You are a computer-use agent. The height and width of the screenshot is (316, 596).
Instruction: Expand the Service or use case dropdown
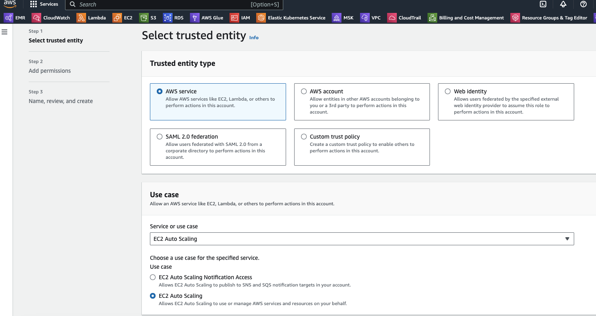point(362,239)
